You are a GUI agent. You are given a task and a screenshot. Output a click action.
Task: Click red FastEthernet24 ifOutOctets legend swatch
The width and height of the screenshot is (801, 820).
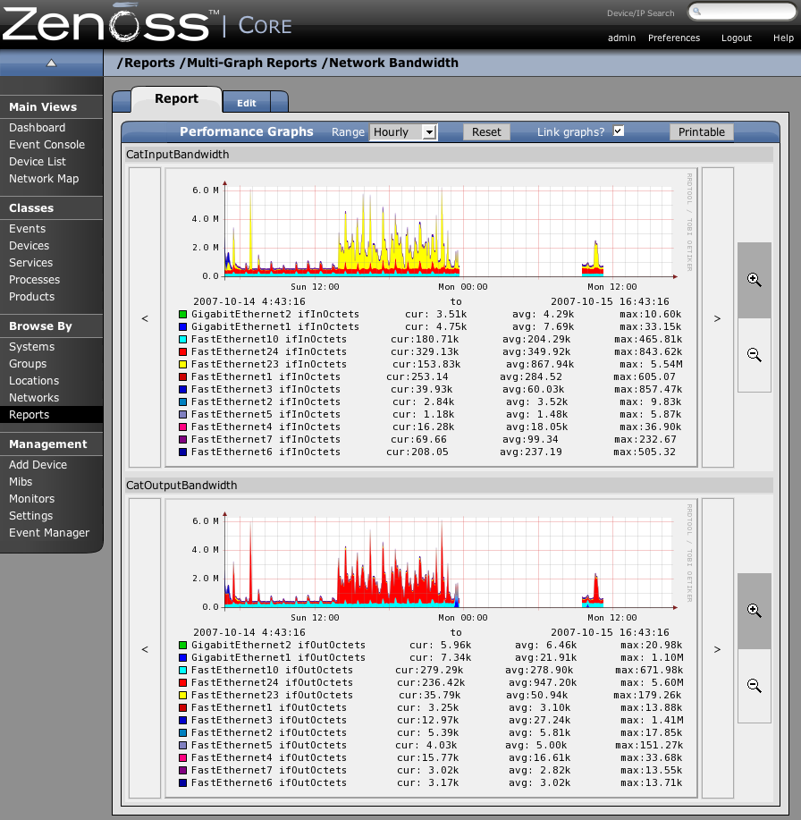coord(182,682)
